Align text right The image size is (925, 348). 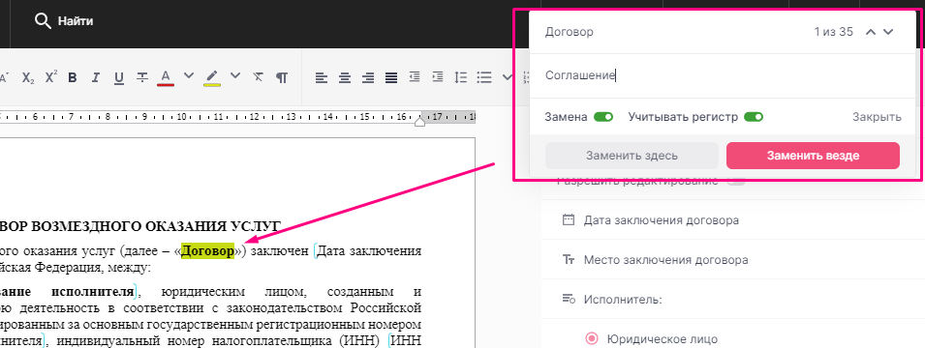(368, 77)
